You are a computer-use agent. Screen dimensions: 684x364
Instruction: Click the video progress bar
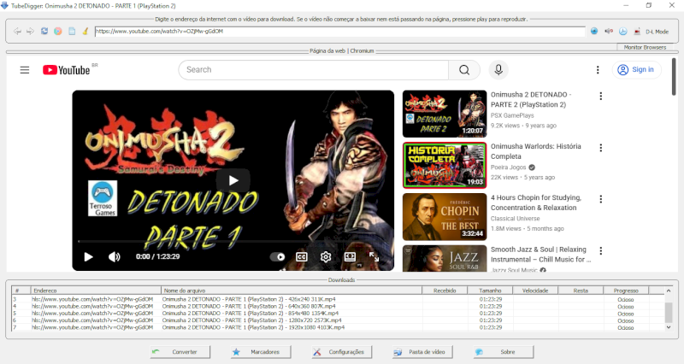pyautogui.click(x=233, y=243)
